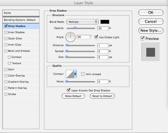Open the Pattern Overlay settings label
This screenshot has height=133, width=168.
[18, 88]
